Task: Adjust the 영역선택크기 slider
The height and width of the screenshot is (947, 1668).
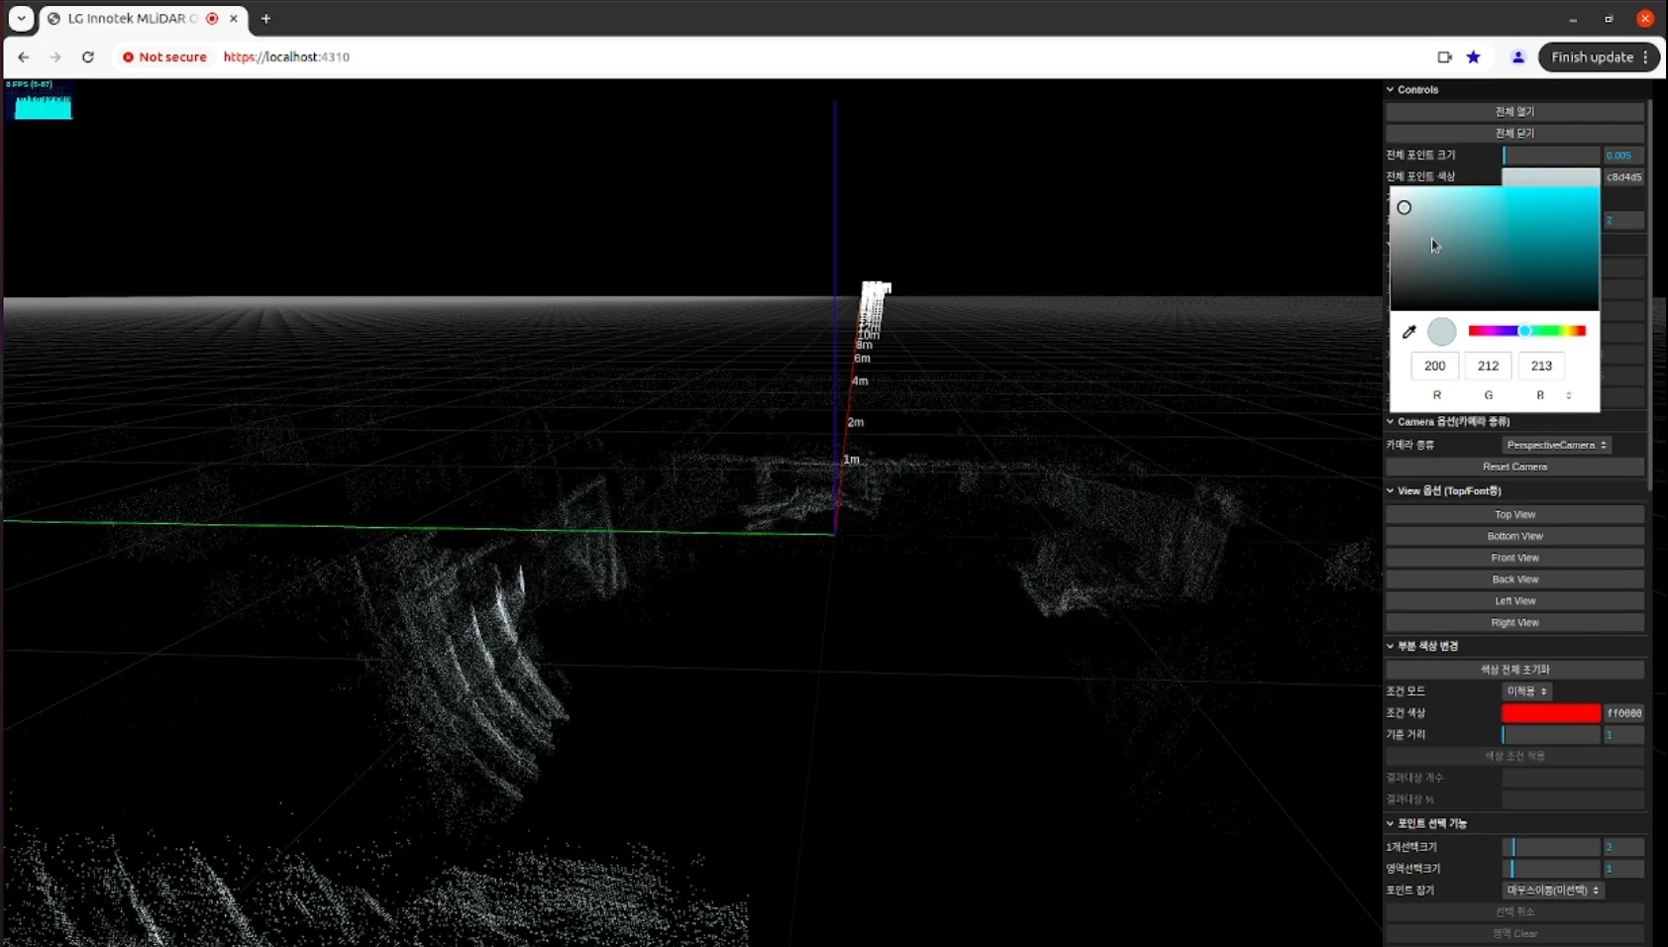Action: [x=1551, y=869]
